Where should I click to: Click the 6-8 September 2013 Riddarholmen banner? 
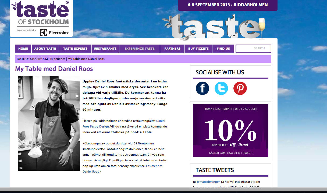[228, 5]
